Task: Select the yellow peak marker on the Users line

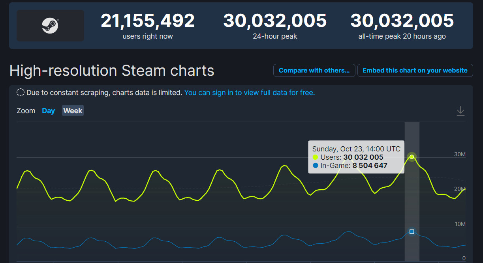Action: [x=412, y=157]
